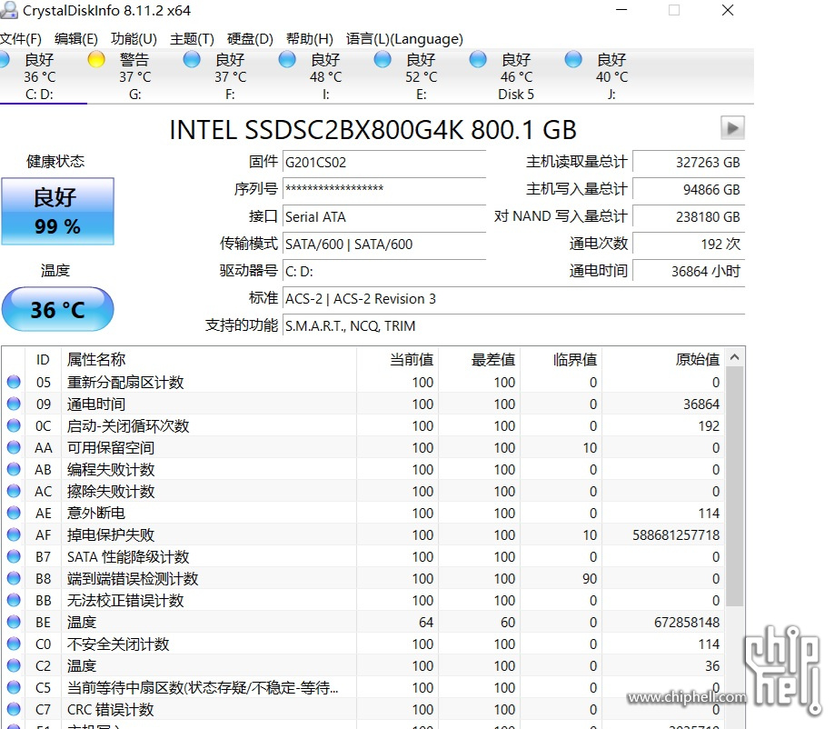Open the 功能(U) menu
834x729 pixels.
click(134, 39)
